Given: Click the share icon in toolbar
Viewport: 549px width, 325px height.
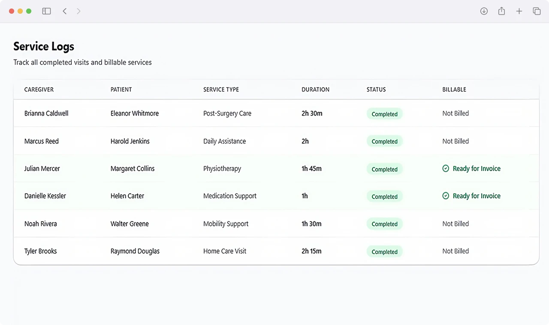Looking at the screenshot, I should (501, 11).
